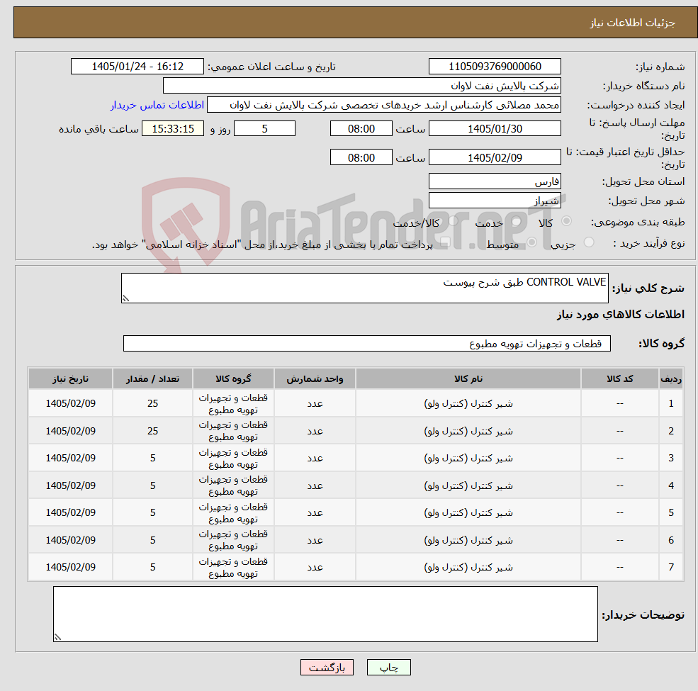Click the گروه کالا column header

(x=233, y=379)
